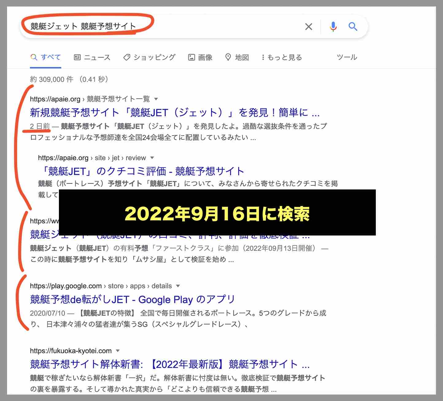Image resolution: width=443 pixels, height=401 pixels.
Task: Click the shopping tag icon beside ショッピング
Action: point(127,57)
